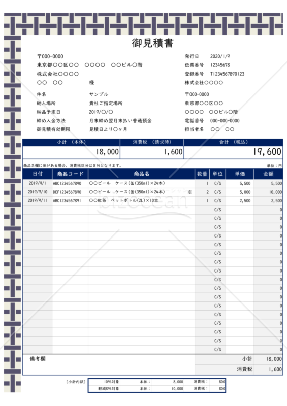287x406 pixels.
Task: Click the slip number 12345678
Action: (x=220, y=65)
